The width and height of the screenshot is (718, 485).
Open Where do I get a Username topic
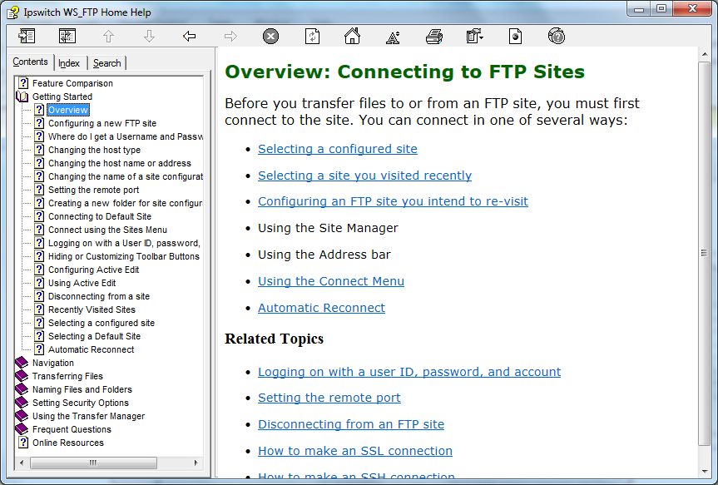coord(126,136)
